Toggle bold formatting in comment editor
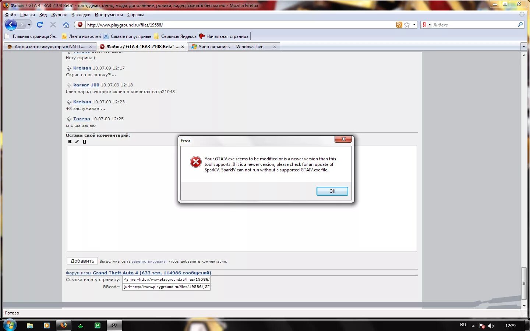The width and height of the screenshot is (530, 331). pyautogui.click(x=70, y=141)
